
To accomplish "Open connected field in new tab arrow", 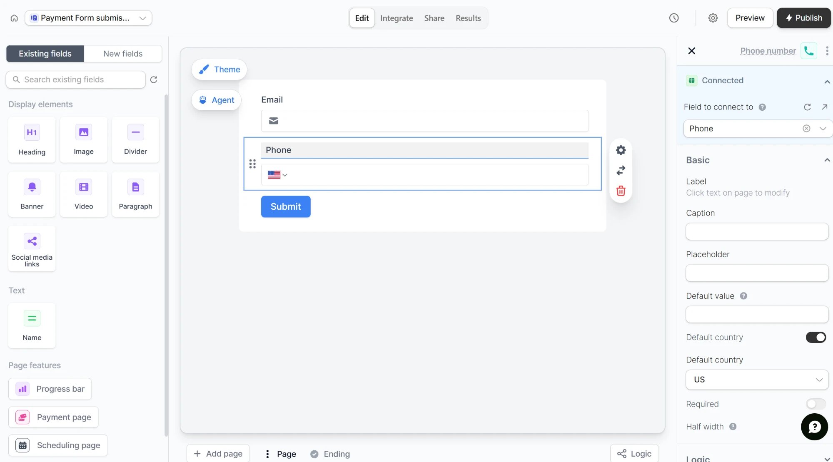I will (824, 107).
